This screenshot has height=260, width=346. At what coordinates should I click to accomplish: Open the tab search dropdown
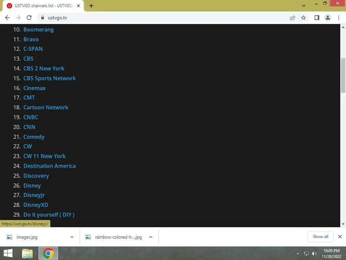(304, 6)
